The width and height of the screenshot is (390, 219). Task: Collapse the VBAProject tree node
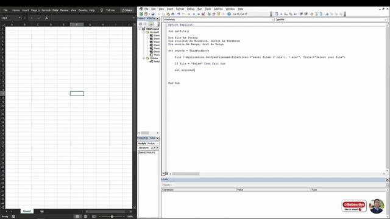coord(140,29)
